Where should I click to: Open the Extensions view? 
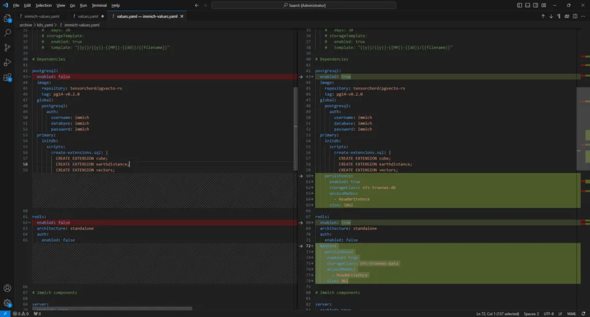7,77
